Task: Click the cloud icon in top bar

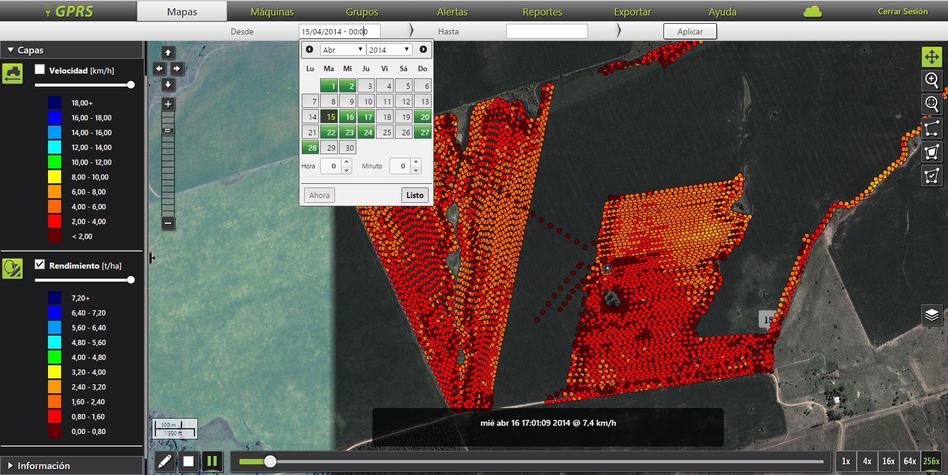Action: [812, 12]
